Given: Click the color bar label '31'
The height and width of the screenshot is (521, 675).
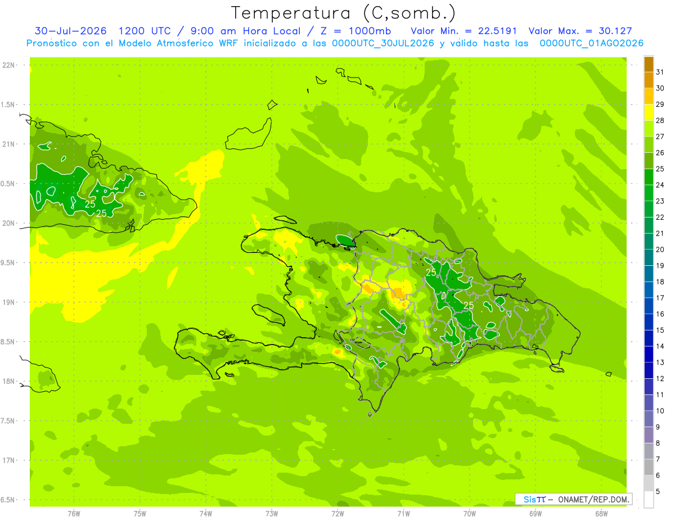Looking at the screenshot, I should [660, 72].
